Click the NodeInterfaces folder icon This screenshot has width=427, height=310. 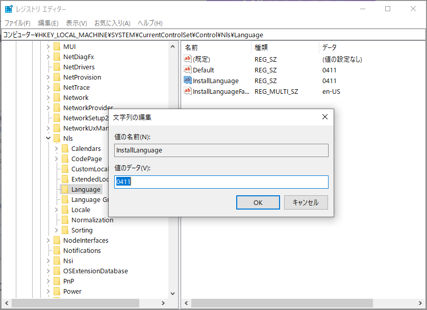point(57,240)
